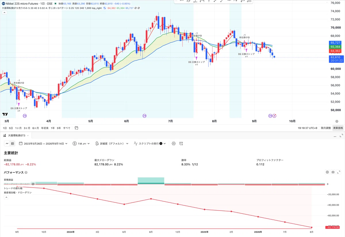
Task: Click the 主要統計 section heading
Action: click(11, 153)
